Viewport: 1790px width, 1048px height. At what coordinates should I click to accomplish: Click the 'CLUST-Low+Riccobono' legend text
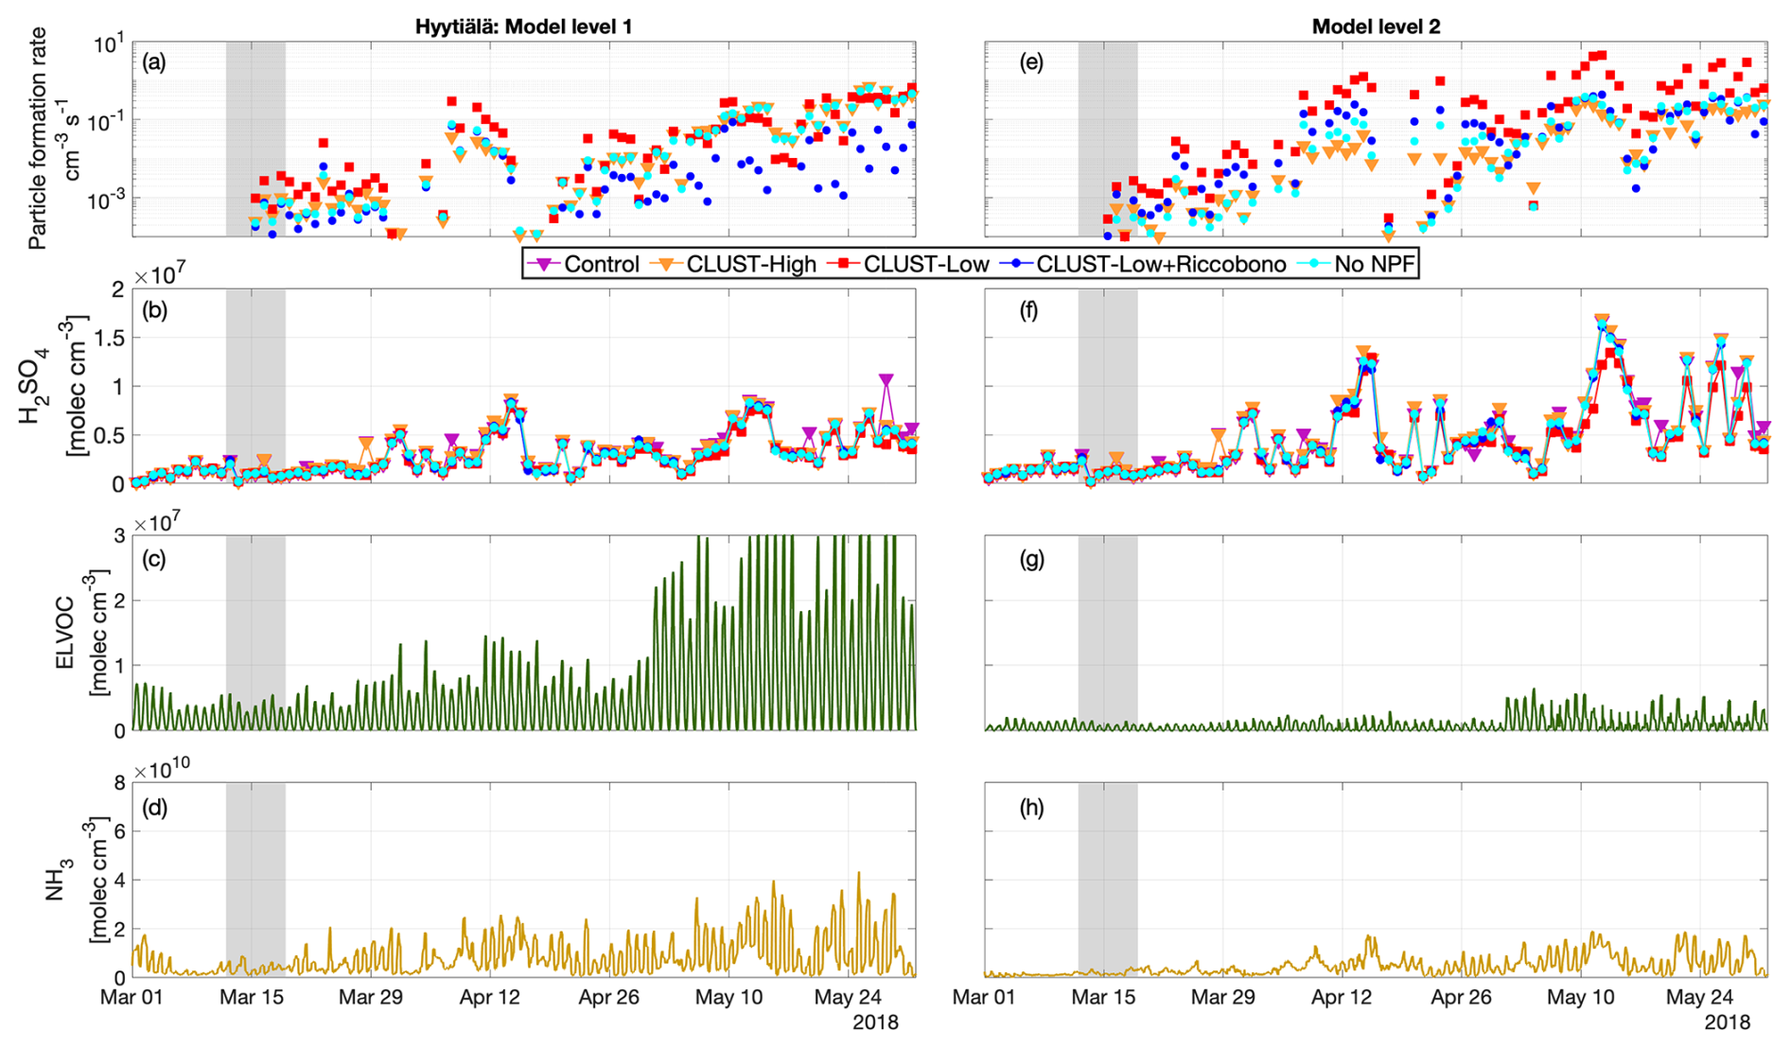(1161, 265)
